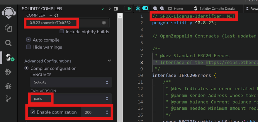Viewport: 258px width, 122px height.
Task: Click the zoom in magnifier icon
Action: coord(162,8)
